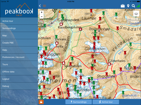Open Offline-data menu entry
The width and height of the screenshot is (141, 105).
[x=19, y=72]
